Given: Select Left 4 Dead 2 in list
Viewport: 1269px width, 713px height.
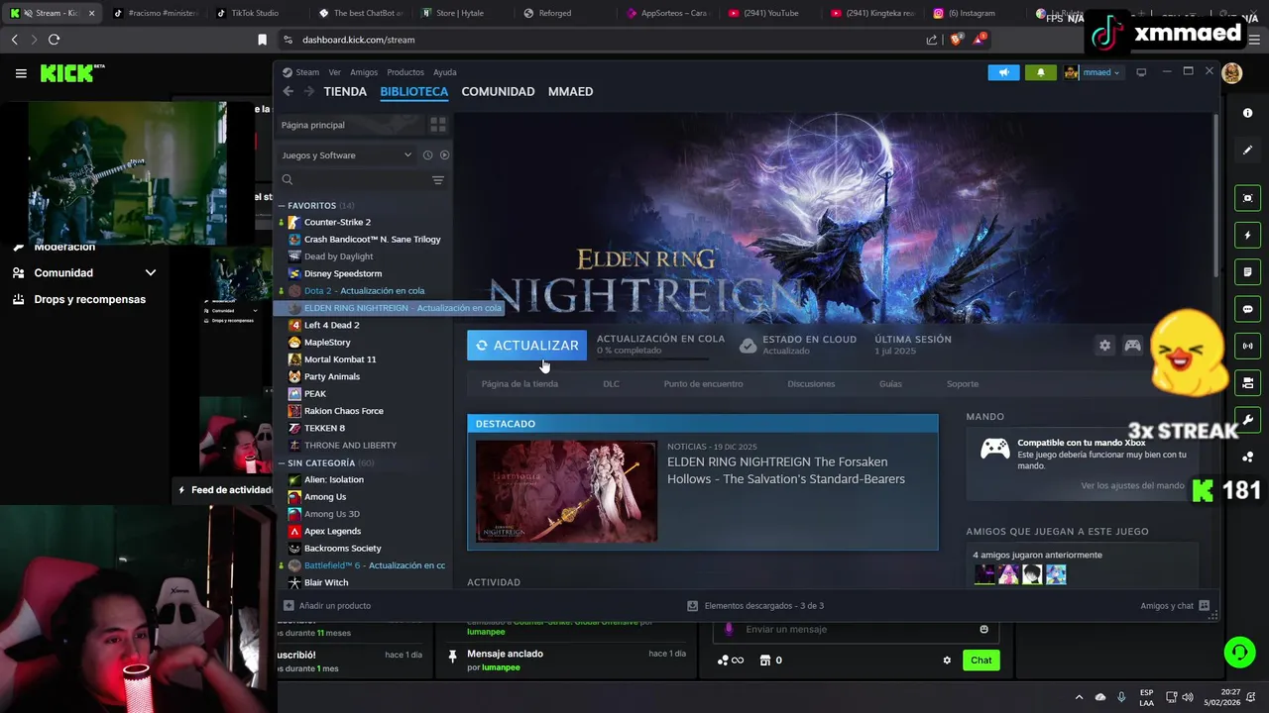Looking at the screenshot, I should (331, 325).
